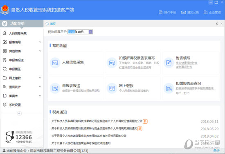This screenshot has height=154, width=225.
Task: Collapse sidebar with double-arrow button
Action: click(x=19, y=113)
